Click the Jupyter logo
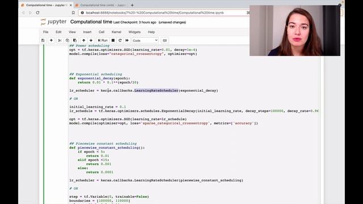 click(x=53, y=22)
